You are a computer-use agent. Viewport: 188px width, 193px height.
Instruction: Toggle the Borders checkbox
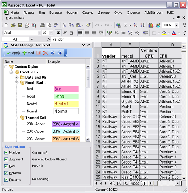pos(6,173)
